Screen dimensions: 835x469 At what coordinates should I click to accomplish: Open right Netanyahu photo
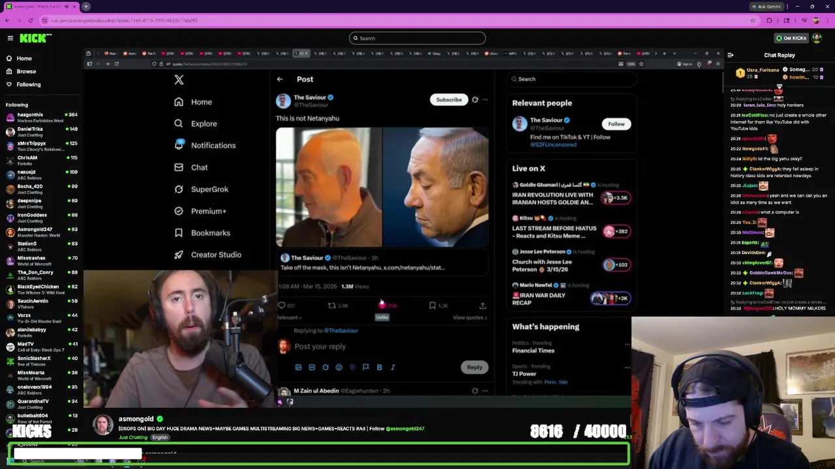click(x=436, y=188)
